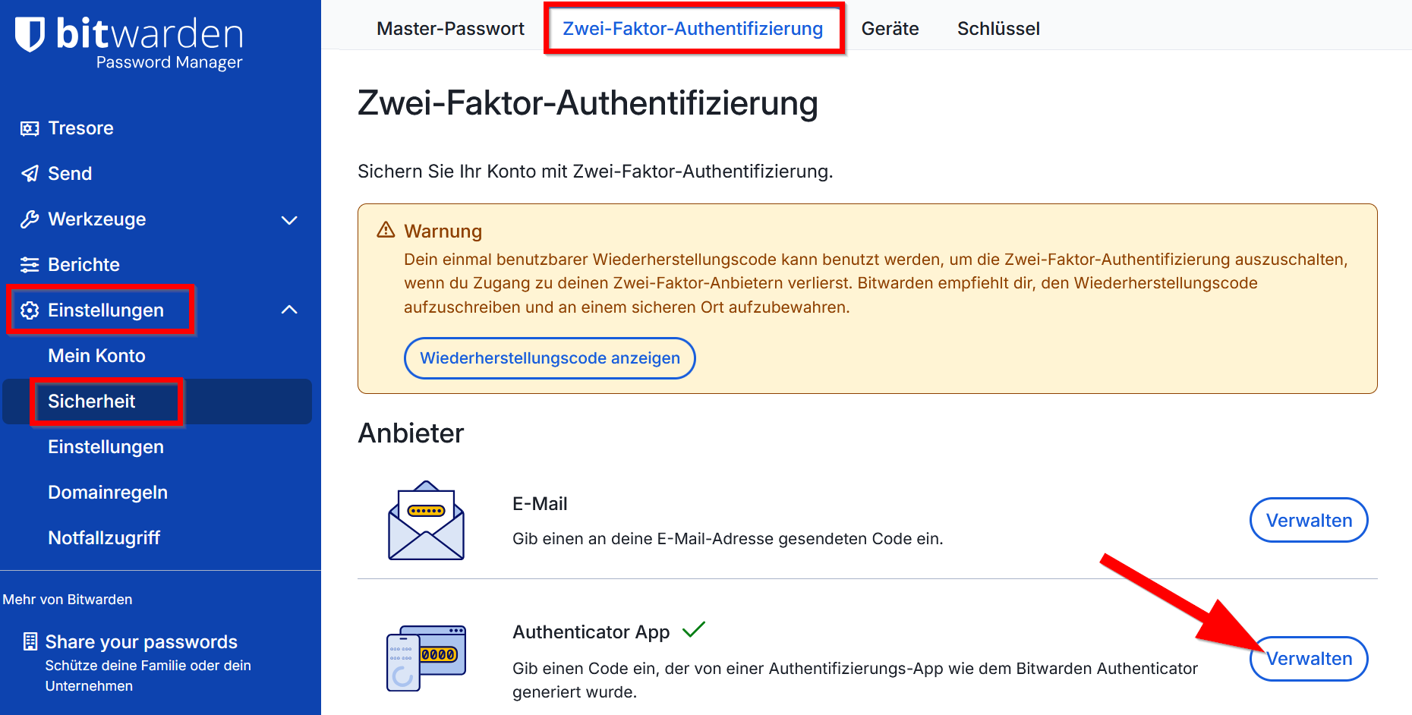Click the Werkzeuge wrench icon
The width and height of the screenshot is (1412, 715).
[x=30, y=219]
